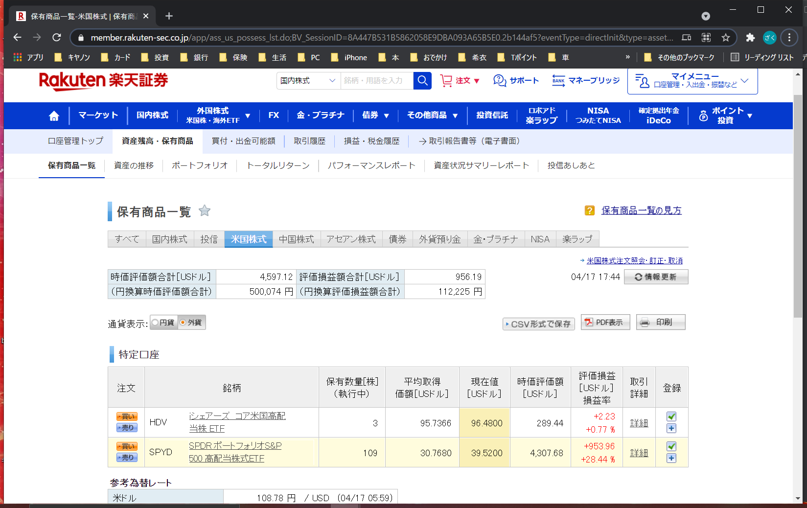Click the QR code icon in address bar
Viewport: 807px width, 508px height.
[x=706, y=37]
